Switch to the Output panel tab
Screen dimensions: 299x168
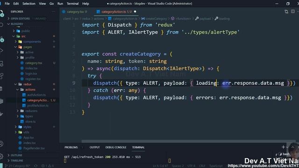coord(94,147)
